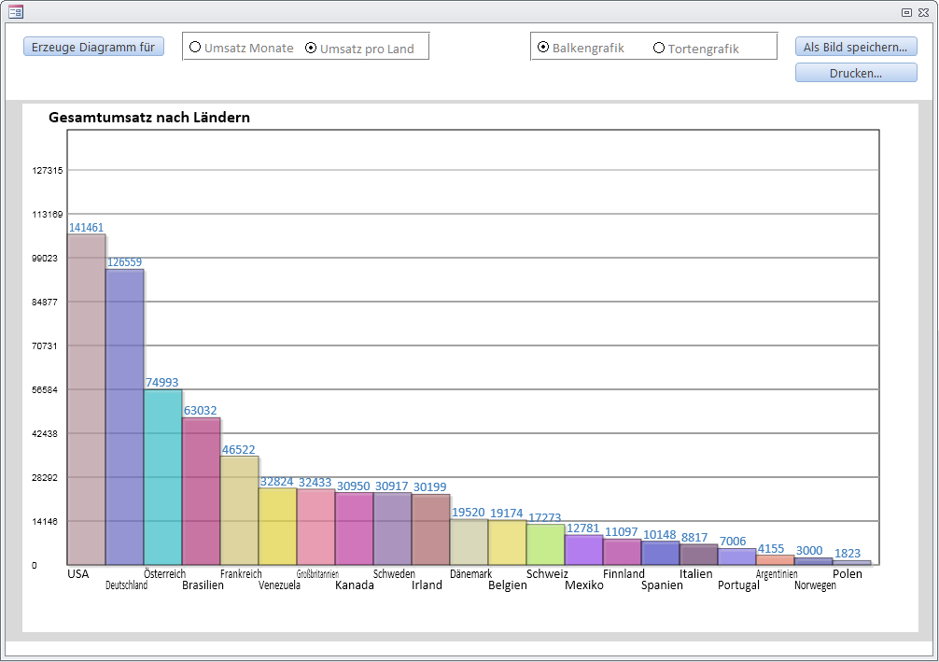939x662 pixels.
Task: Select the yellow Venezuela bar
Action: (x=277, y=528)
